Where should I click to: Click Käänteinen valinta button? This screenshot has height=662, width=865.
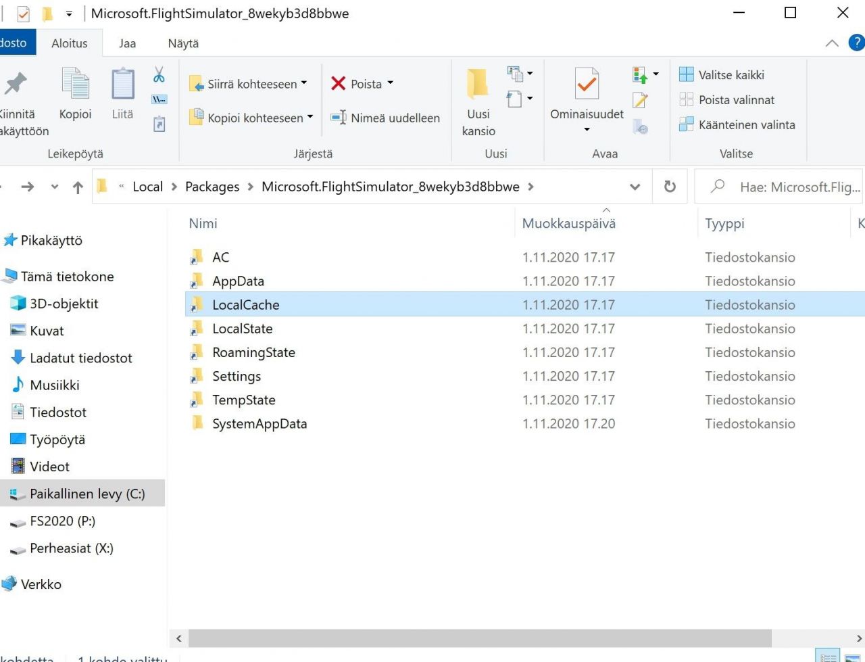[x=737, y=125]
